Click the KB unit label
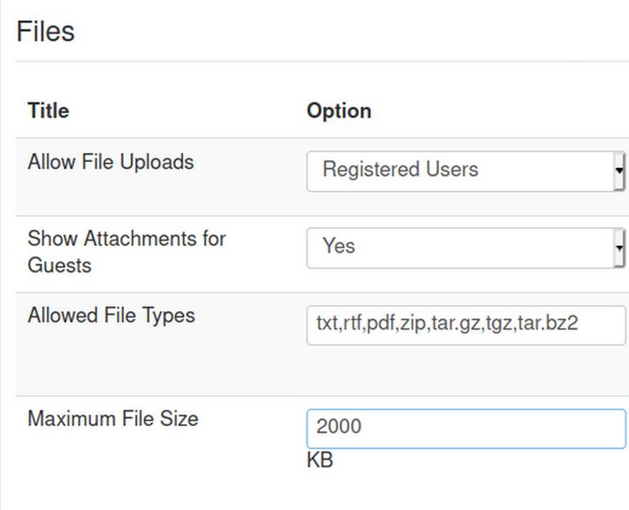Screen dimensions: 629x510 (x=320, y=461)
